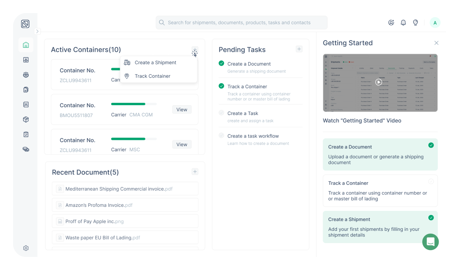Viewport: 459px width, 270px height.
Task: Click the lightbulb tips icon
Action: 415,23
